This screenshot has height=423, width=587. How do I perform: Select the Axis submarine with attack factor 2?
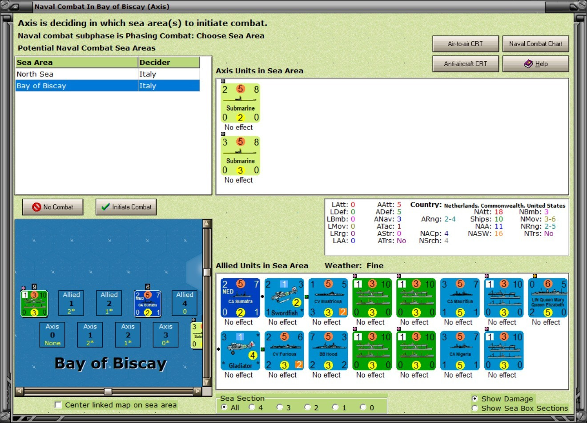241,103
